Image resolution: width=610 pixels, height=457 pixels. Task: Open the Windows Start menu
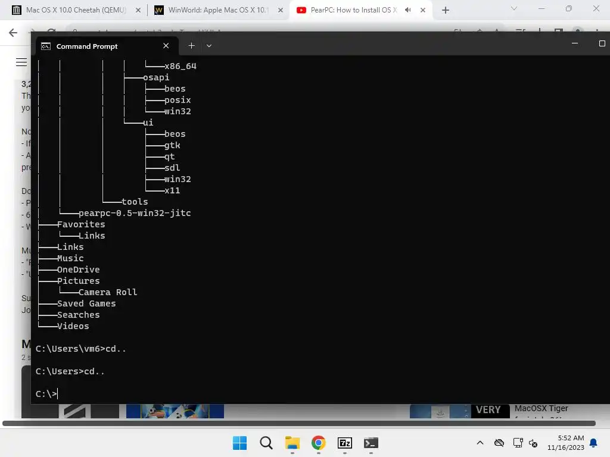(239, 443)
